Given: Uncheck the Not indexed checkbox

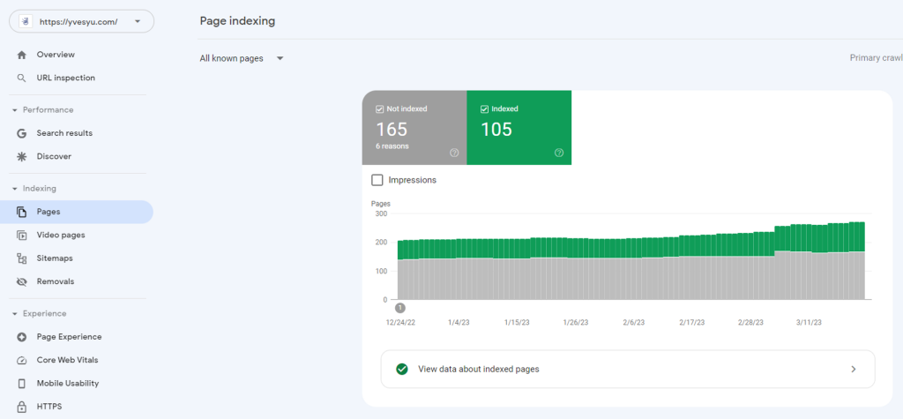Looking at the screenshot, I should click(x=379, y=108).
